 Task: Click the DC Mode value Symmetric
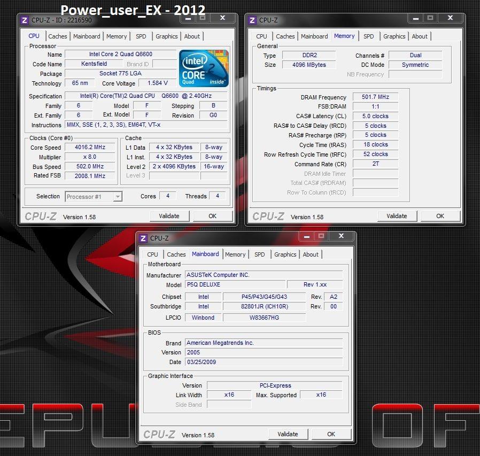415,65
